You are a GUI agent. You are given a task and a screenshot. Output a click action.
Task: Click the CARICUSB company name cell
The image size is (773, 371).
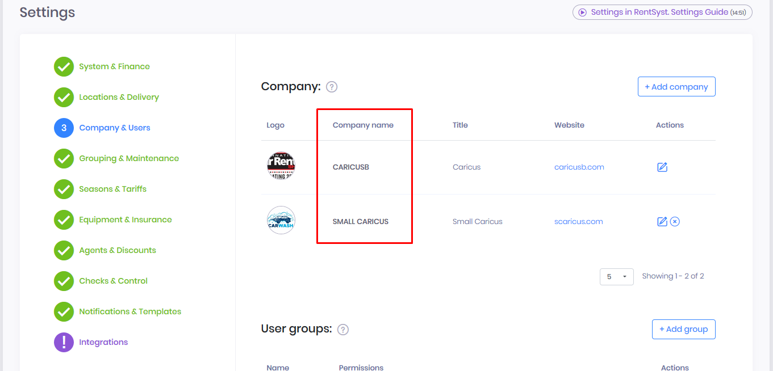pos(351,167)
